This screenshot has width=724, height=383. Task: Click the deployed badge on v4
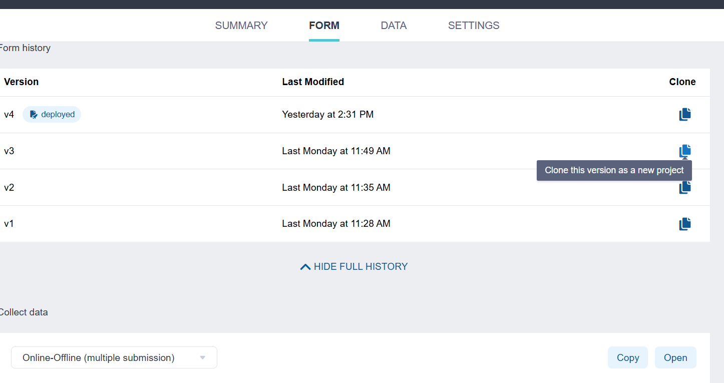click(x=52, y=115)
